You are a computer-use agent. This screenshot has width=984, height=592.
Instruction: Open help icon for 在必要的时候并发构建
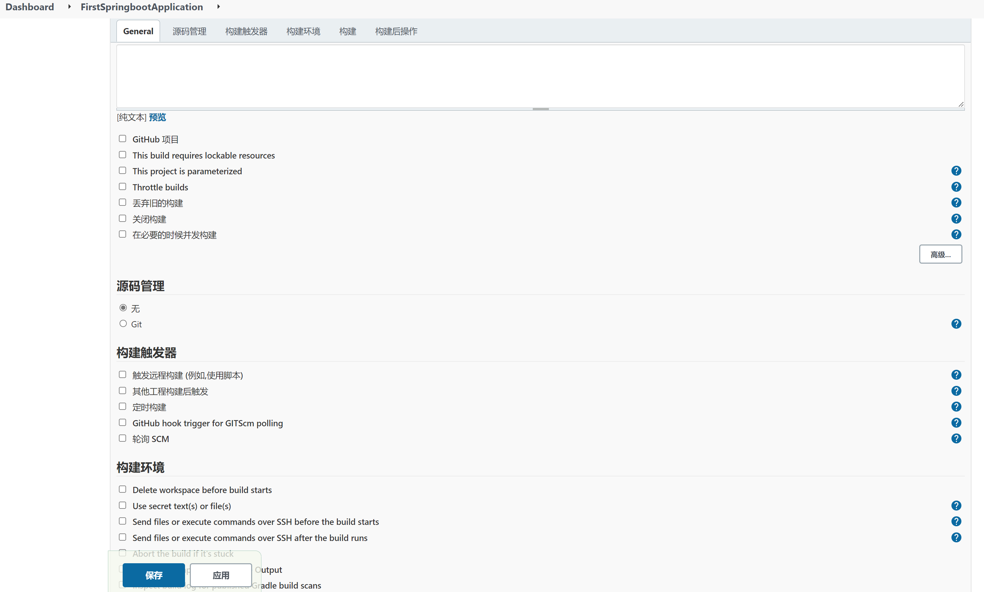pyautogui.click(x=956, y=234)
